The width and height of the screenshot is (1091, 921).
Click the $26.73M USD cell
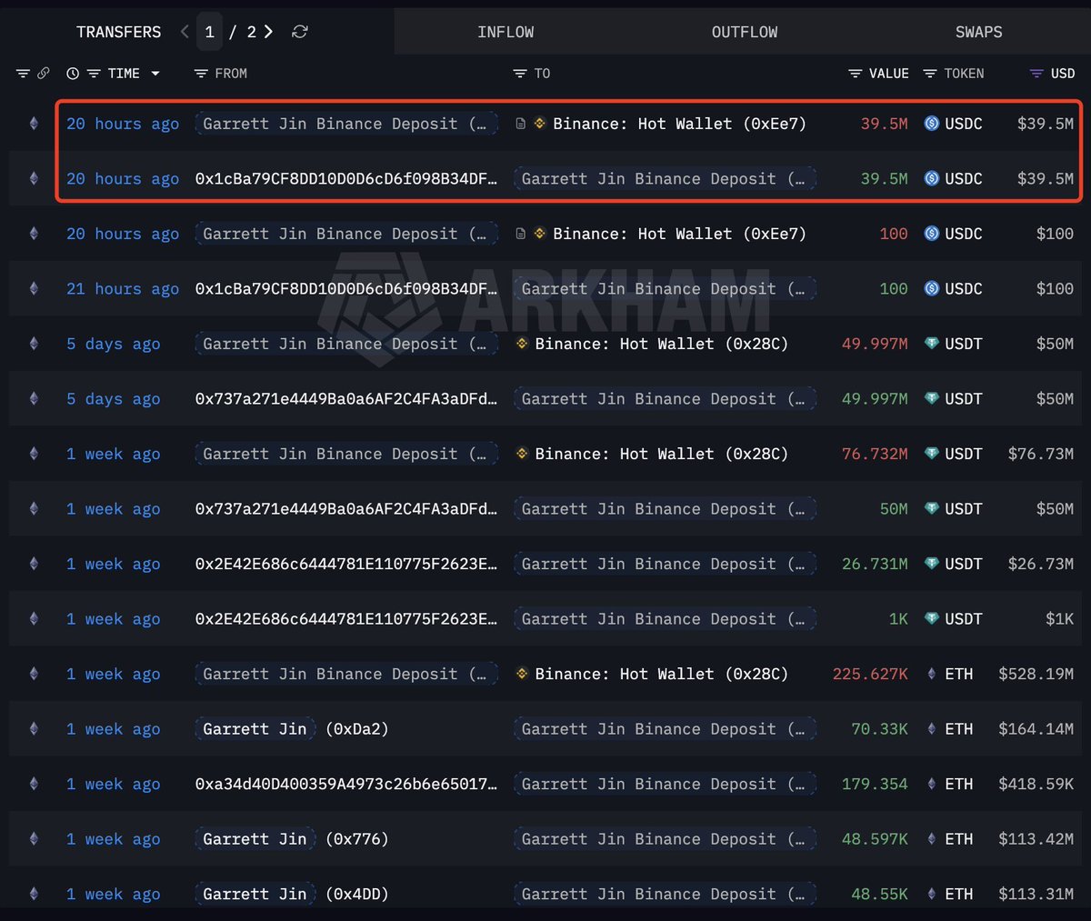(x=1040, y=564)
